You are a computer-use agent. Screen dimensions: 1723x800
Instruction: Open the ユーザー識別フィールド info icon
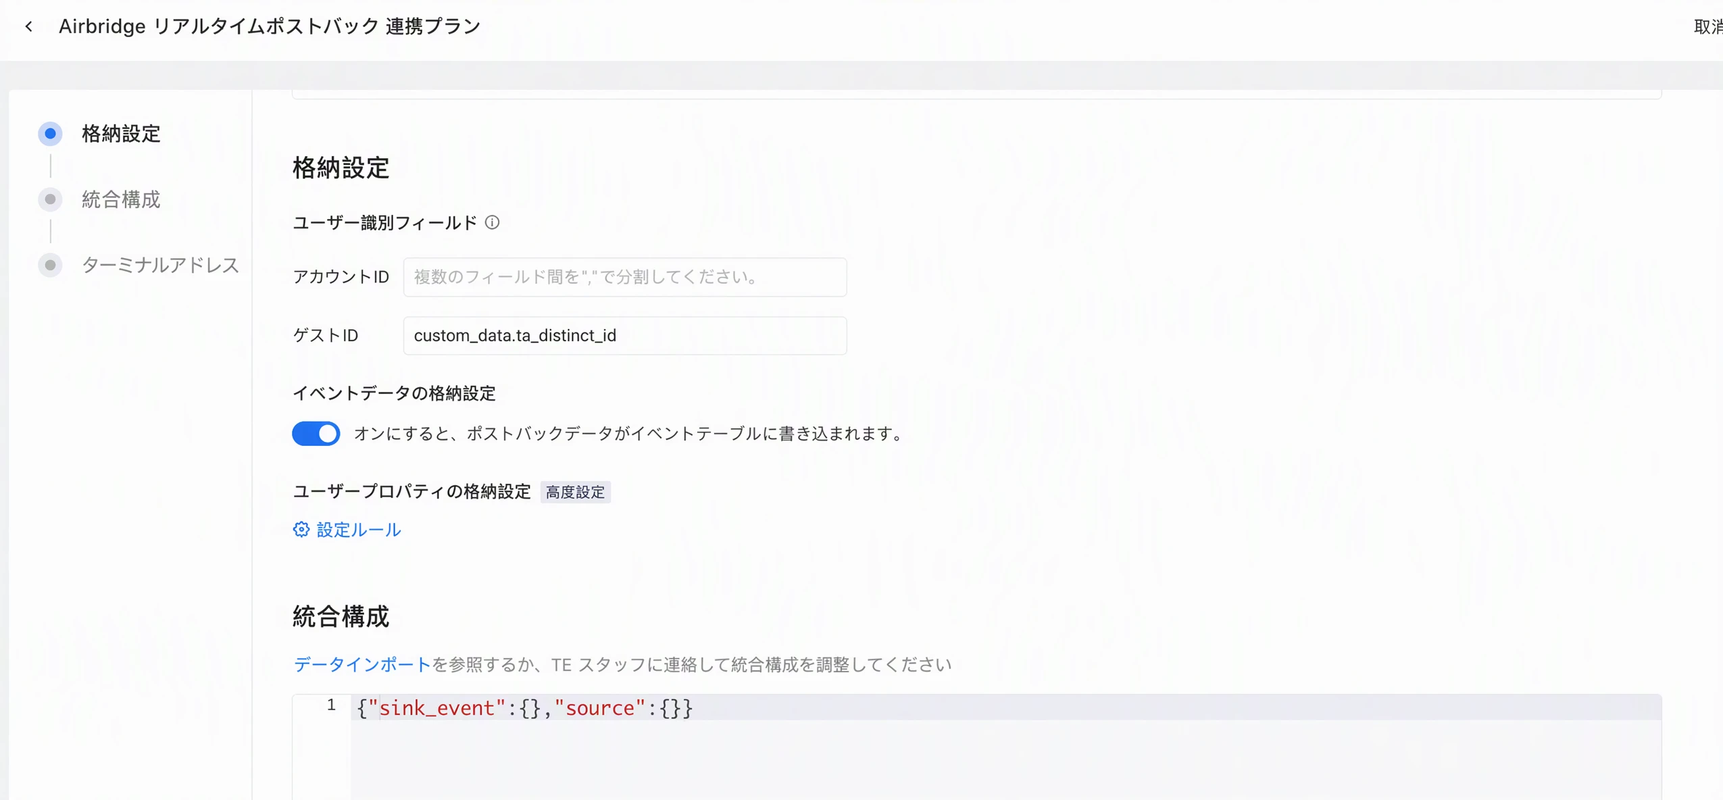click(x=493, y=222)
